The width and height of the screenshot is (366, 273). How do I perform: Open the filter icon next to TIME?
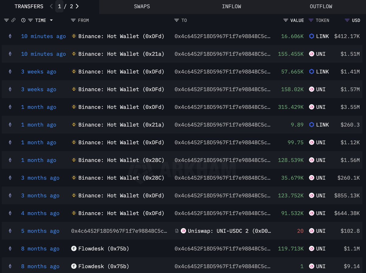[x=30, y=20]
